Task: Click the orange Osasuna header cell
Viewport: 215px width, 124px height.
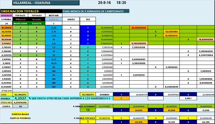Action: [x=37, y=19]
